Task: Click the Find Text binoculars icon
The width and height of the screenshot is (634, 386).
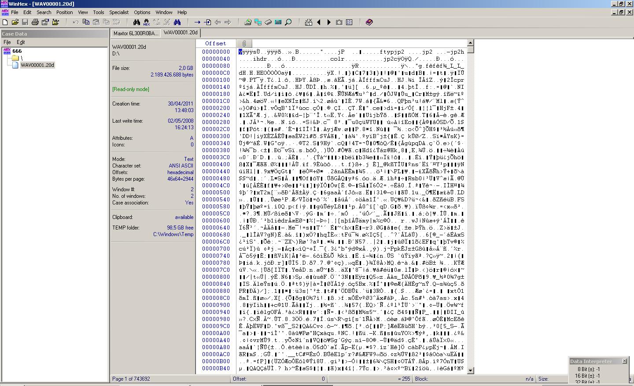Action: 136,22
